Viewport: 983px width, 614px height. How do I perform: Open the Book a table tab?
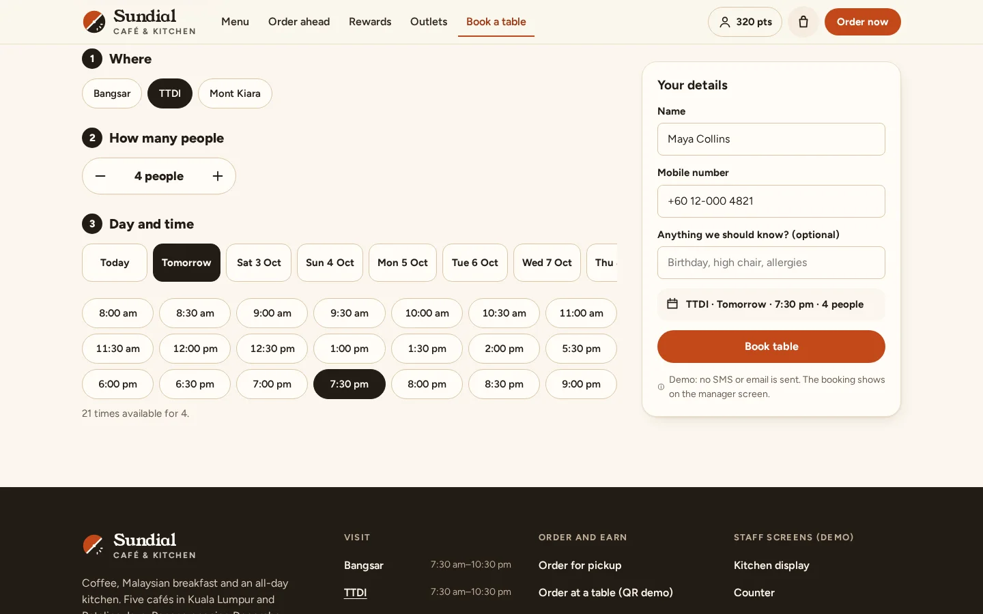tap(496, 22)
